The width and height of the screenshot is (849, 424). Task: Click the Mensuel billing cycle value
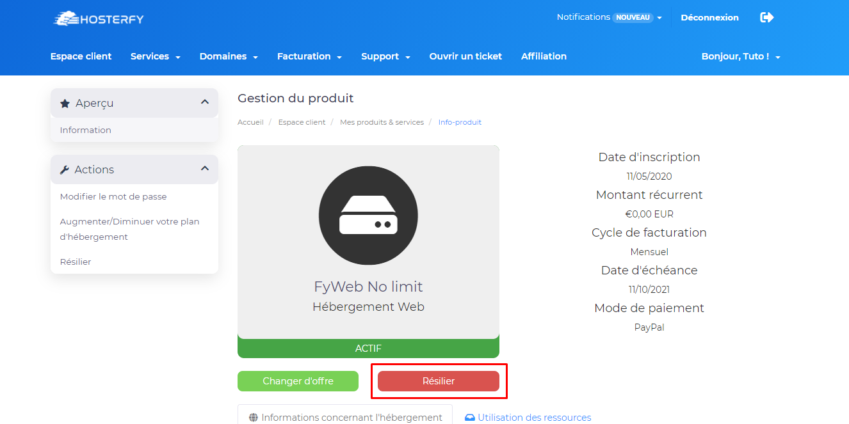(x=649, y=252)
